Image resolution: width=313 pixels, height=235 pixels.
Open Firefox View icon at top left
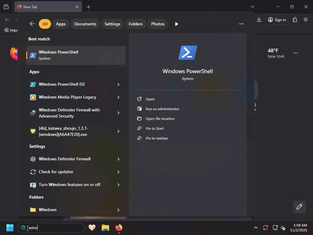[x=6, y=7]
